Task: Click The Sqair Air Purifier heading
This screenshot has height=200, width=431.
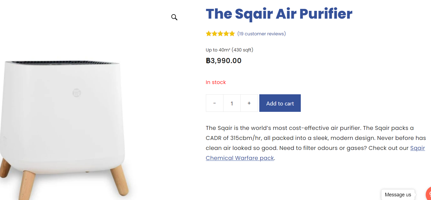Action: (x=279, y=14)
